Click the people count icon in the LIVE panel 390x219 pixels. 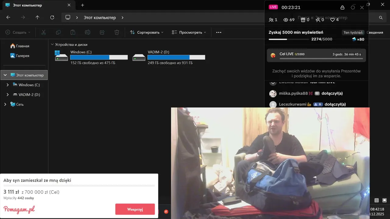tap(271, 20)
